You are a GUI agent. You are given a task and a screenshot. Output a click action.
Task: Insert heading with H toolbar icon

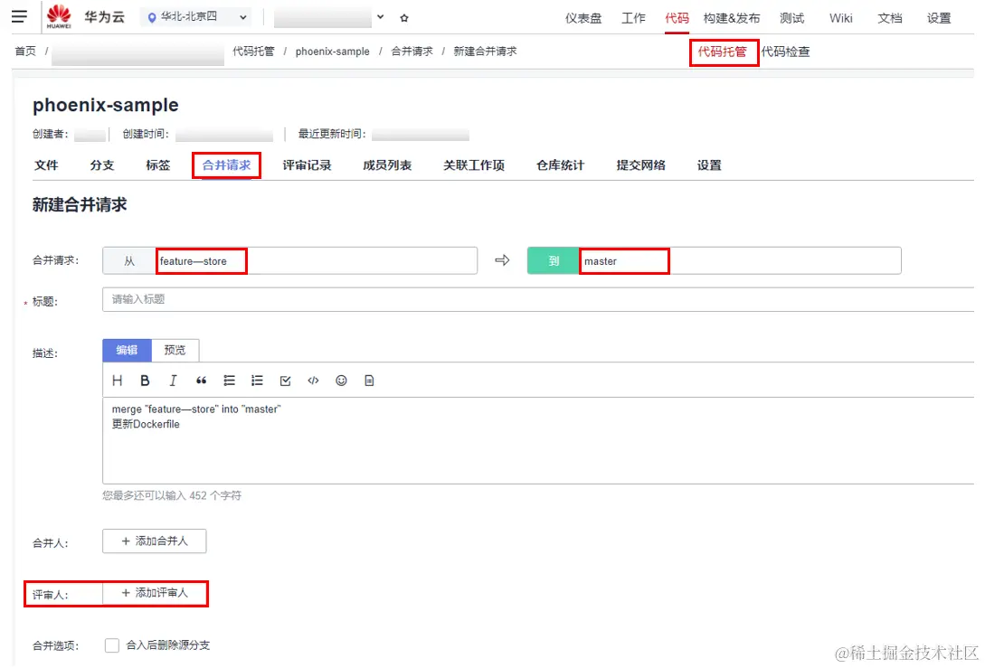tap(117, 381)
